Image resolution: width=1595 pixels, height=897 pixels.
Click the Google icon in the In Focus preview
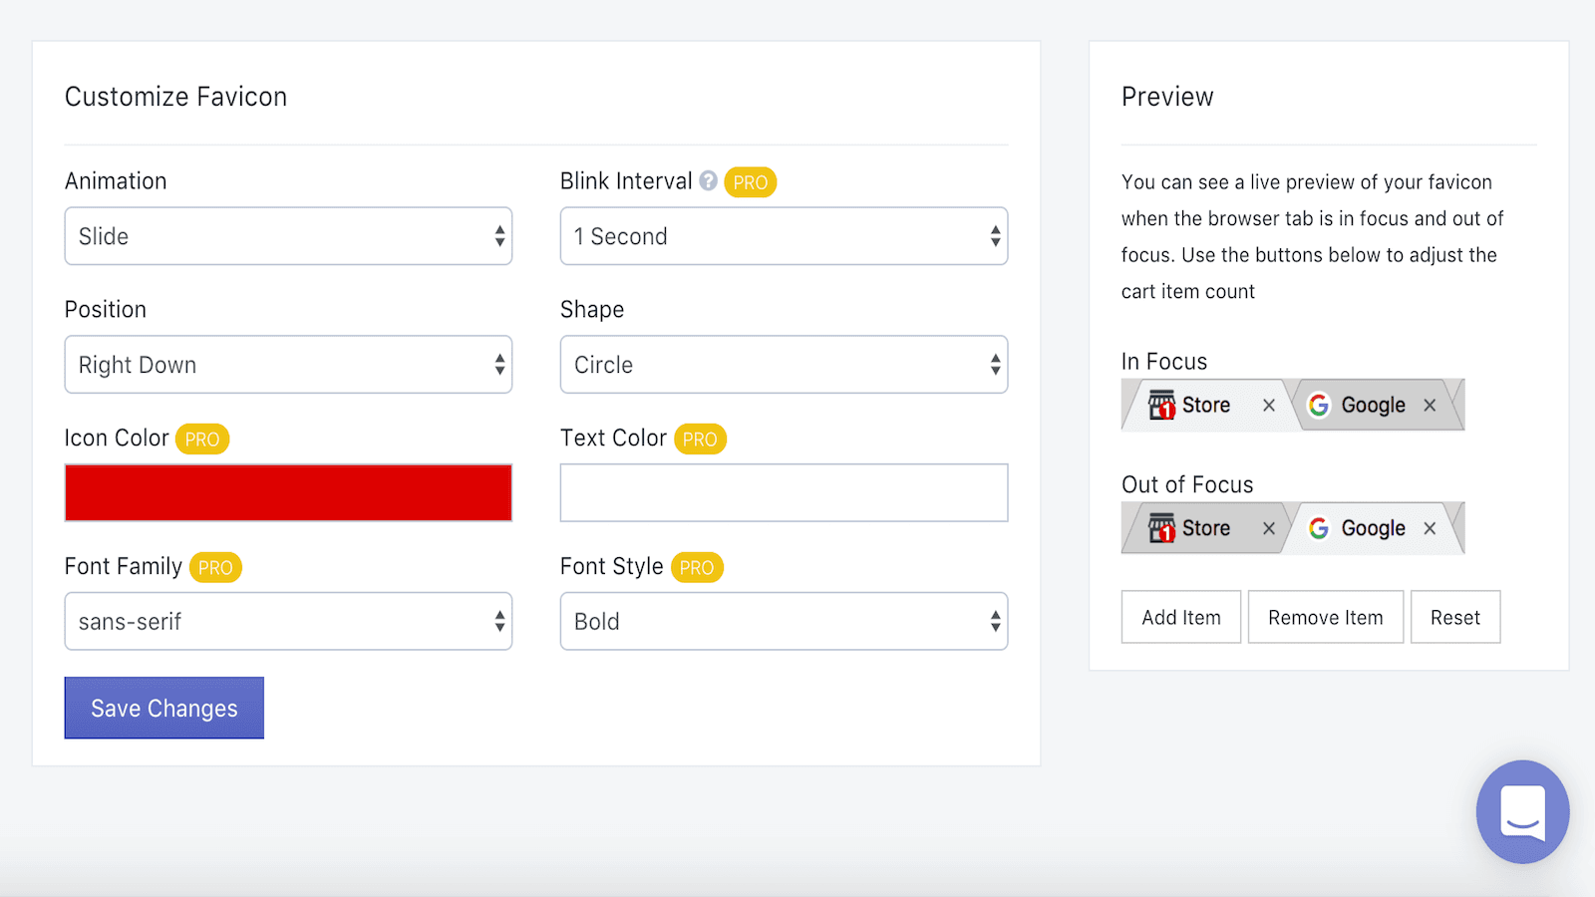[1319, 405]
